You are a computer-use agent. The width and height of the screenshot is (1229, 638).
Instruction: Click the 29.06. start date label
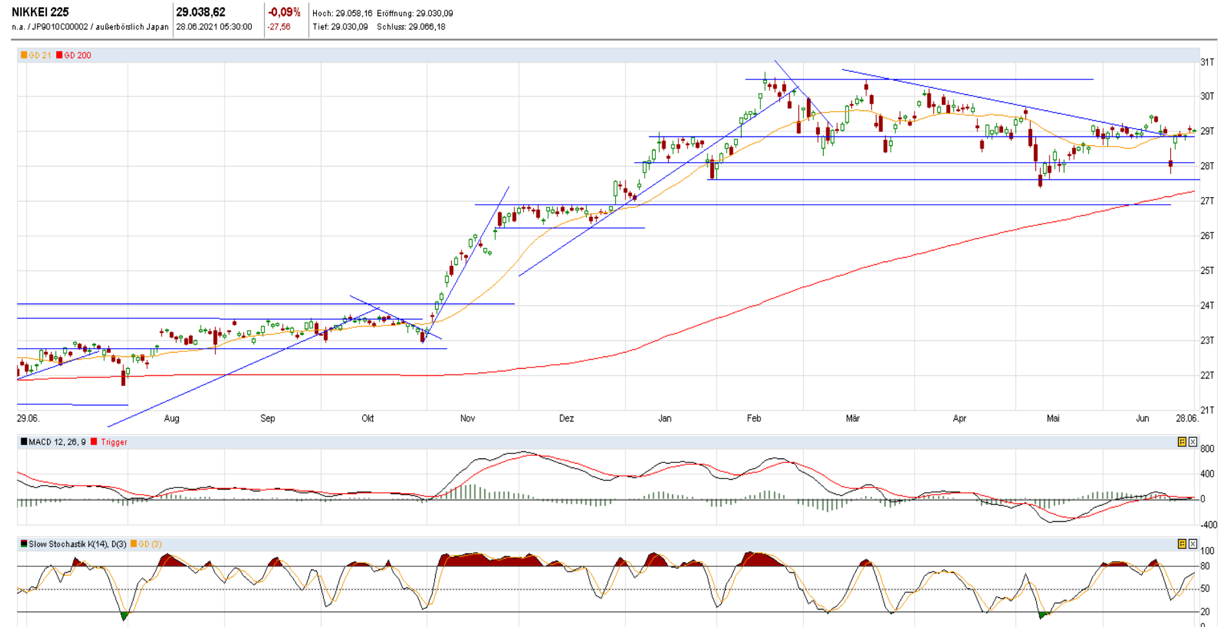[28, 418]
